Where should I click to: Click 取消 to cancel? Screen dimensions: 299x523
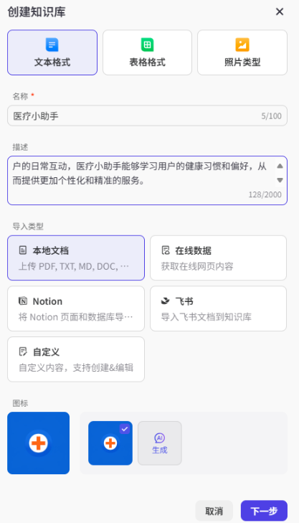click(214, 511)
